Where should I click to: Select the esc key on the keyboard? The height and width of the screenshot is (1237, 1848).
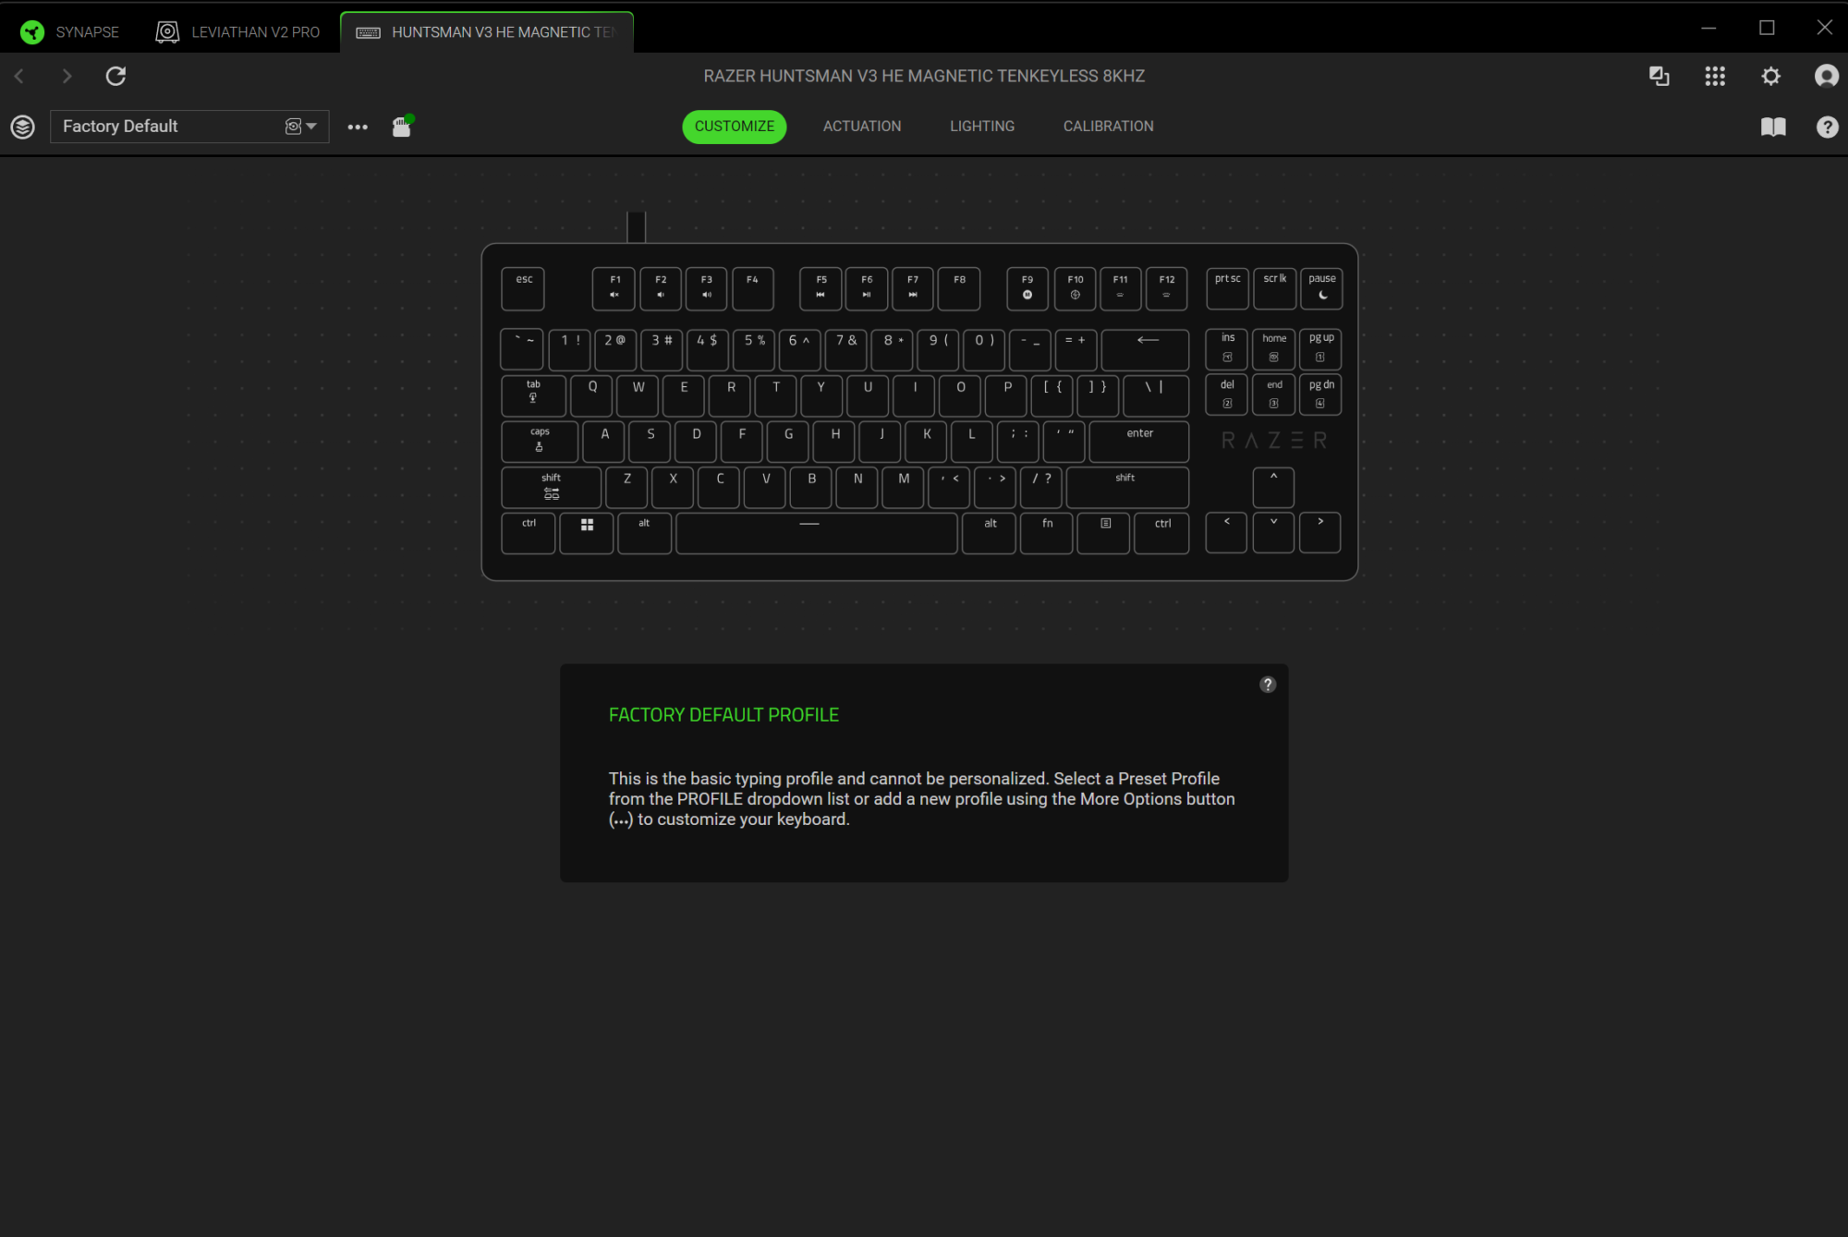click(523, 289)
